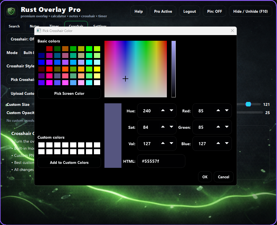Click the vertical brightness value slider
This screenshot has height=225, width=277.
click(173, 69)
